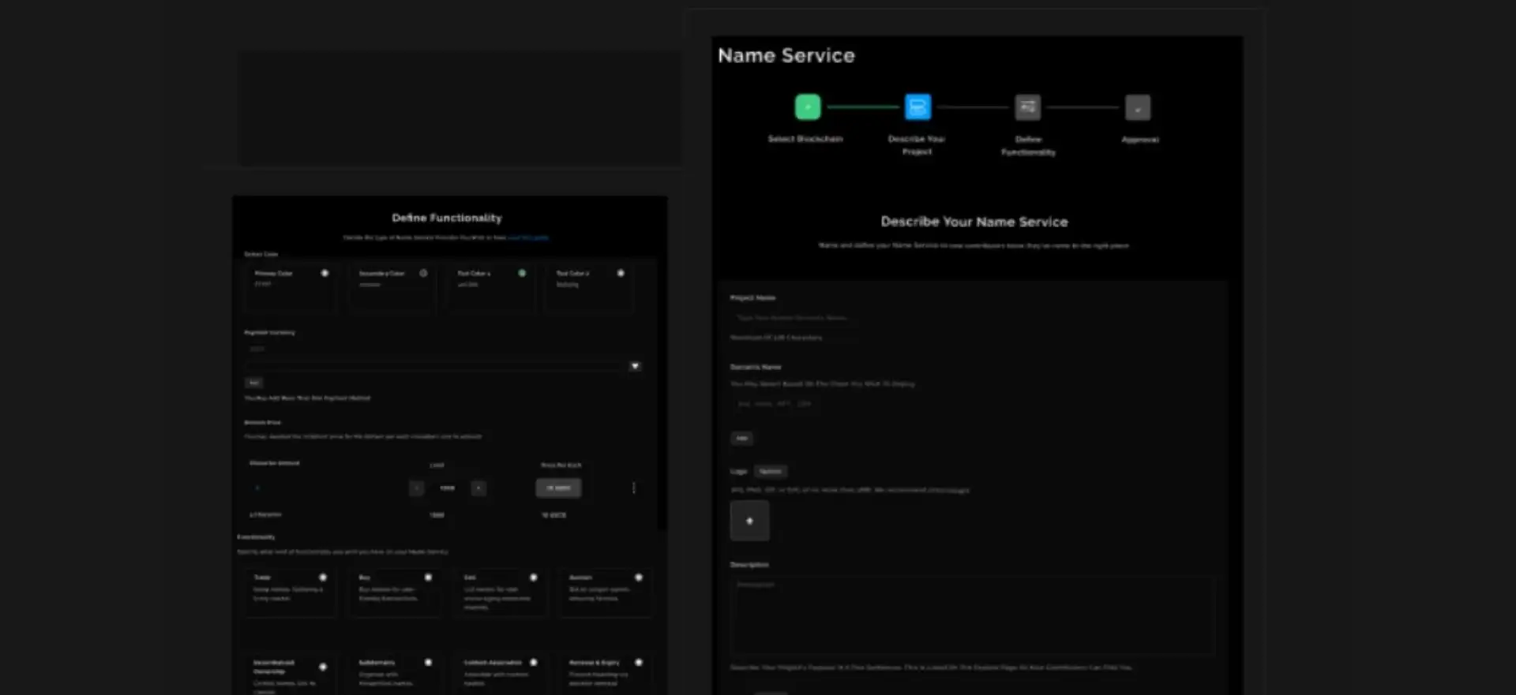Toggle the Buy functionality option
This screenshot has width=1516, height=695.
pyautogui.click(x=428, y=577)
